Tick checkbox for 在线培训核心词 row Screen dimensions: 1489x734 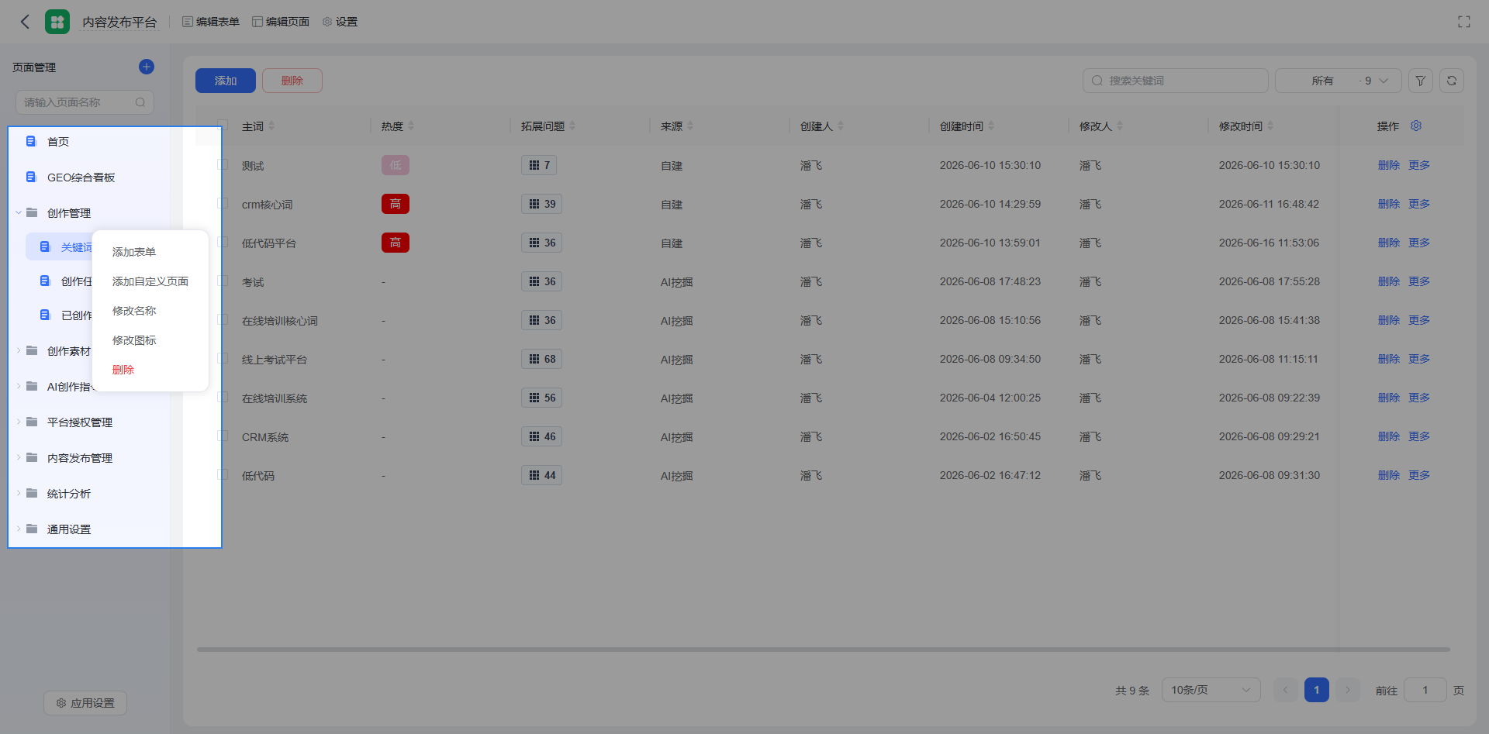click(x=223, y=319)
